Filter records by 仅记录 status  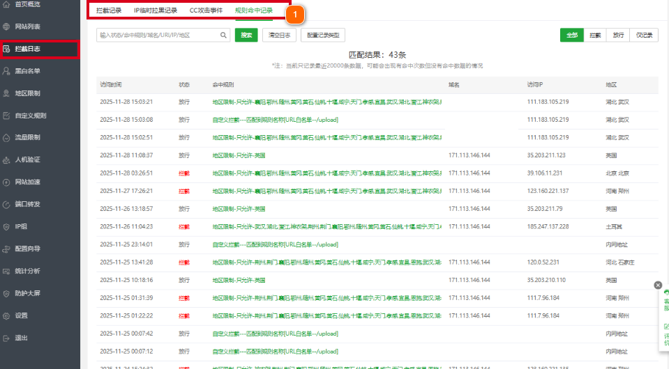[x=644, y=36]
